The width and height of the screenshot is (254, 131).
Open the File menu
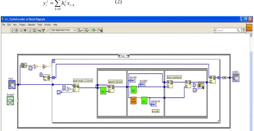click(4, 25)
